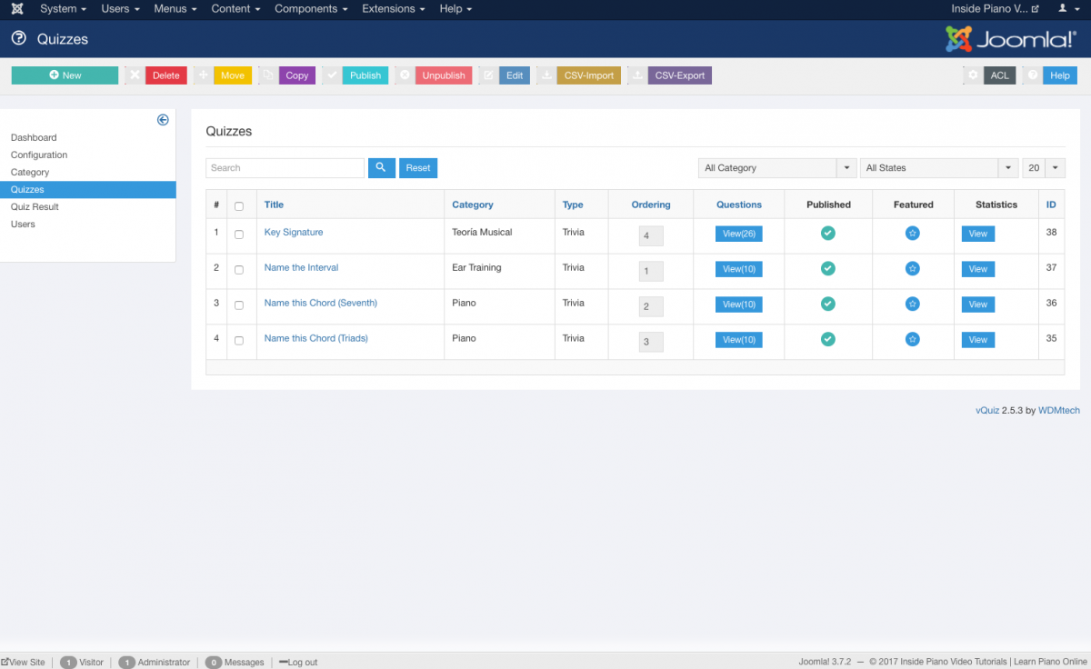The image size is (1091, 669).
Task: Open the Components menu in top bar
Action: [312, 9]
